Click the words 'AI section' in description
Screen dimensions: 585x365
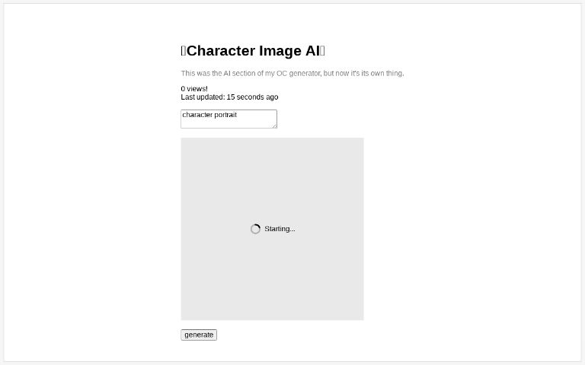240,74
